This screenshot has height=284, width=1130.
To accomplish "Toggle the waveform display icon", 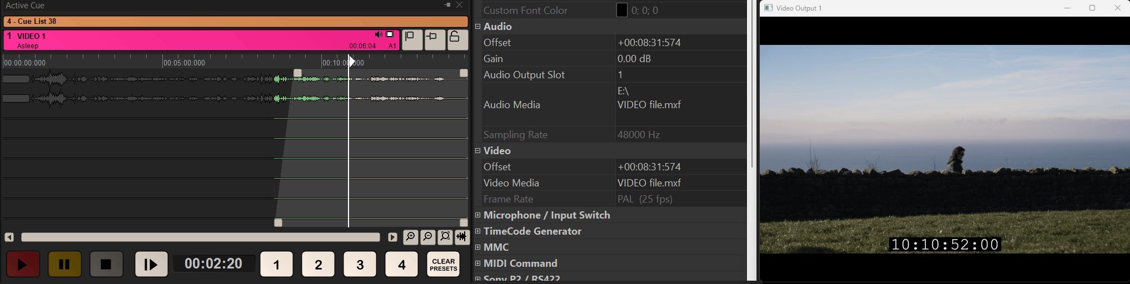I will [x=462, y=237].
